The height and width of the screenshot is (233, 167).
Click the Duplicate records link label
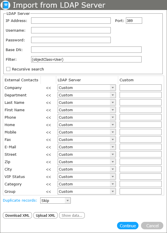click(x=20, y=200)
